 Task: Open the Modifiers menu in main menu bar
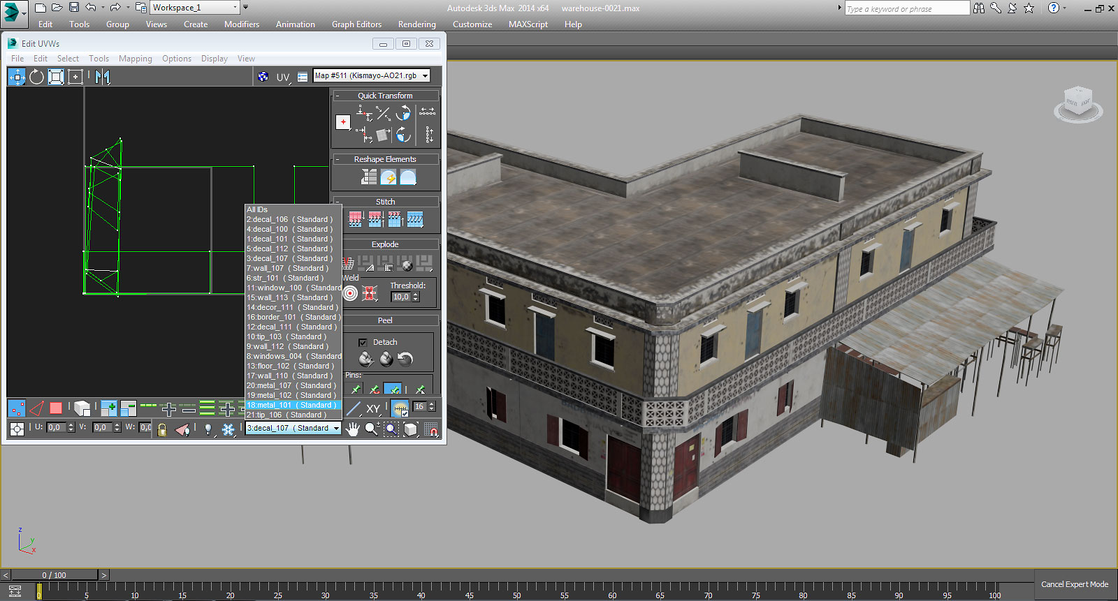tap(242, 24)
